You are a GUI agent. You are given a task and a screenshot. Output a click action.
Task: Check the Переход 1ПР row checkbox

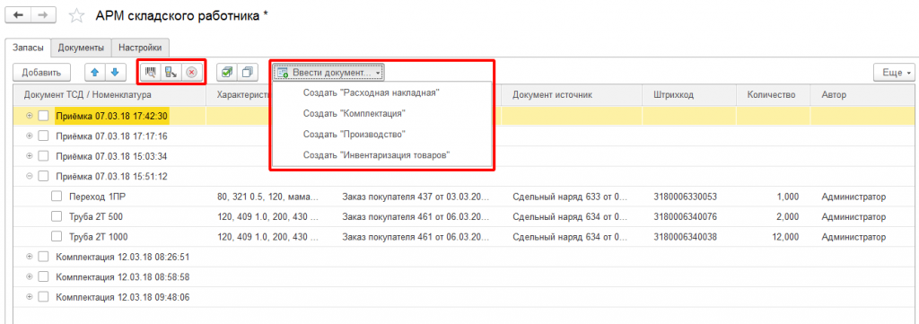pos(57,197)
